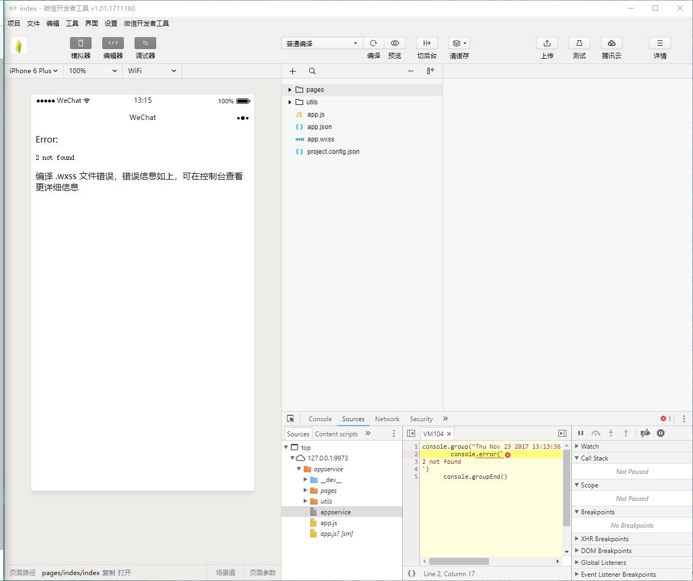The height and width of the screenshot is (581, 693).
Task: Expand the utils folder in file tree
Action: 290,102
